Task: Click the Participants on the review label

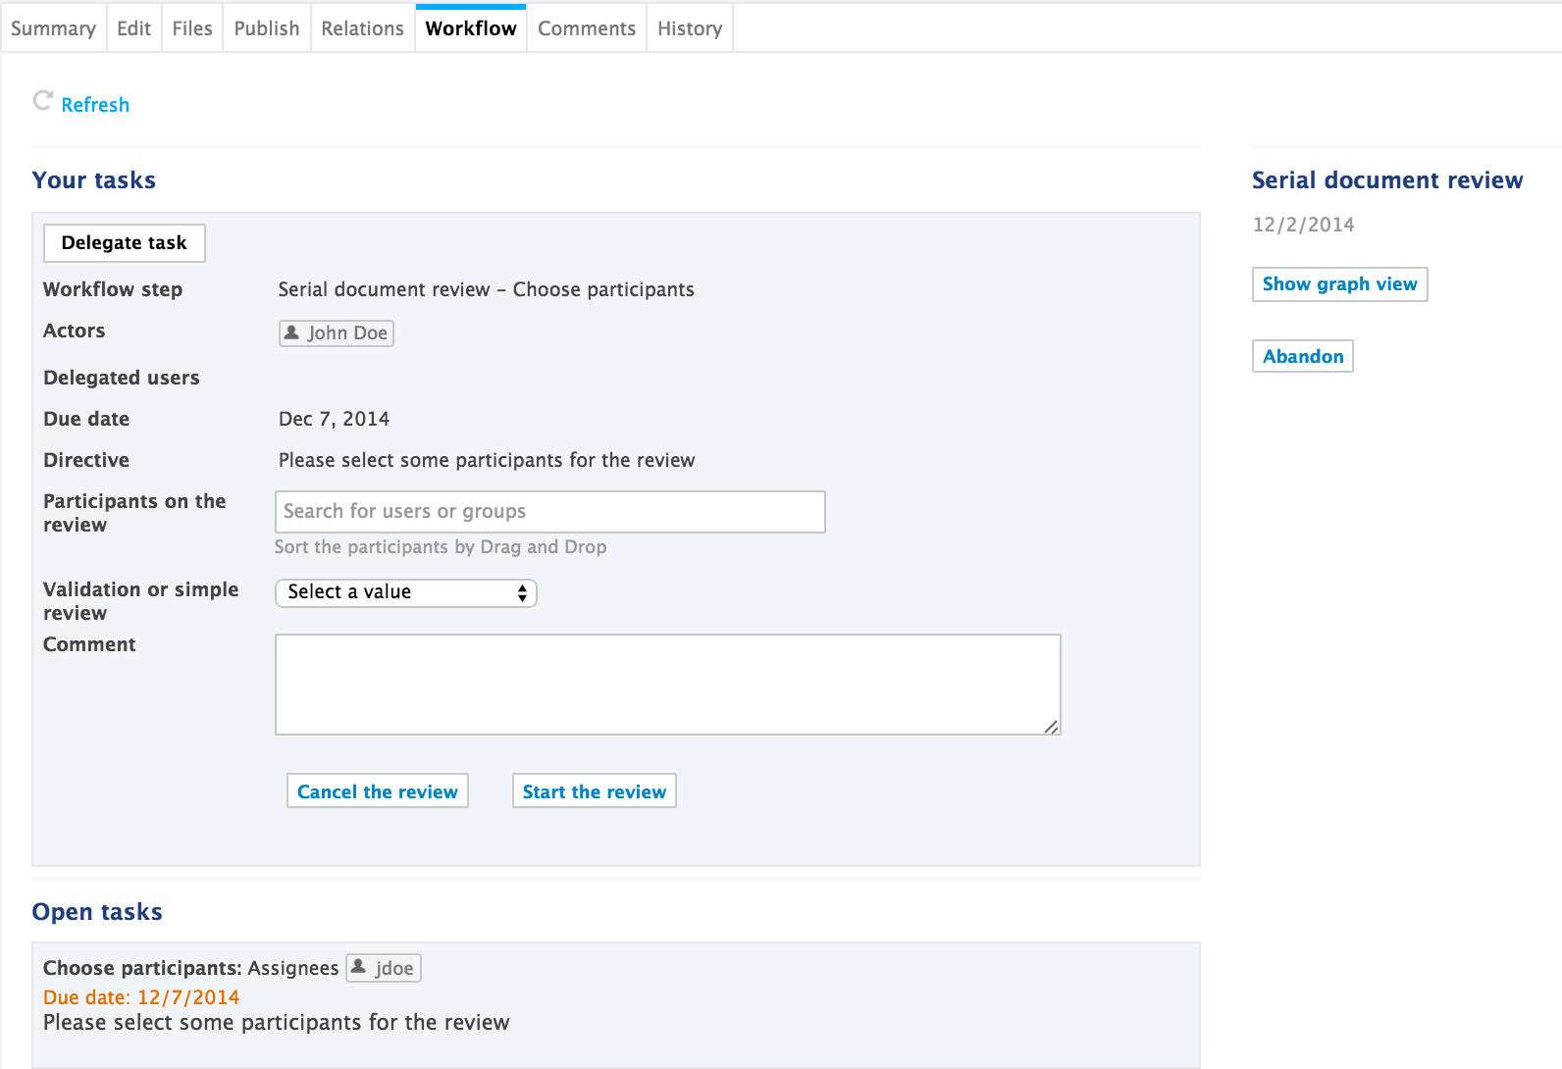Action: tap(134, 513)
